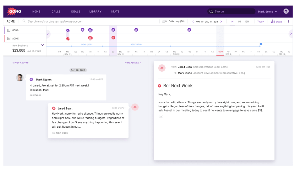Click the Prev Activity link

20,63
